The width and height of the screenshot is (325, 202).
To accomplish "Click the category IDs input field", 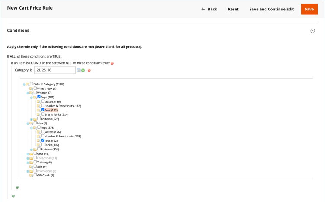I will pos(55,70).
